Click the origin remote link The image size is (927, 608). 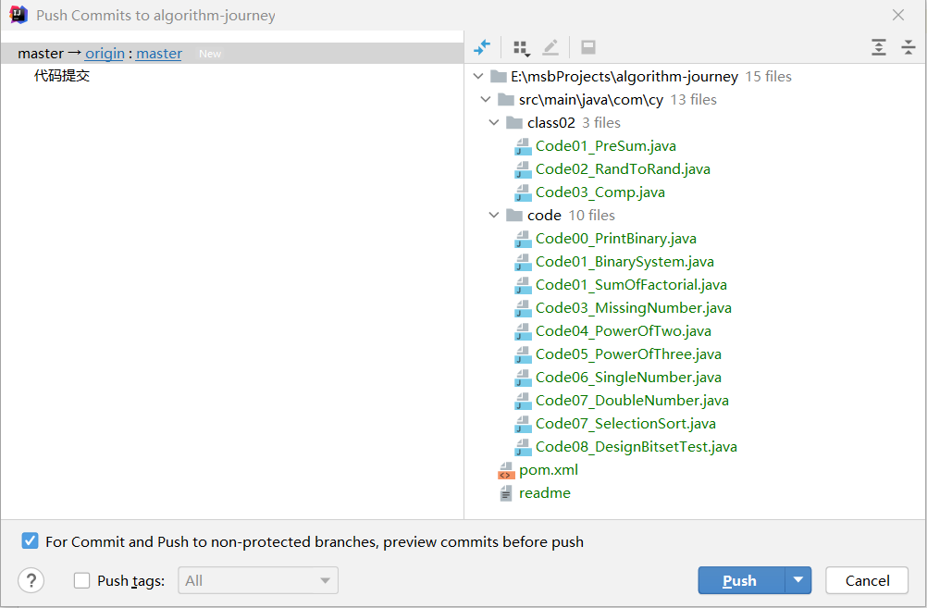pyautogui.click(x=105, y=54)
